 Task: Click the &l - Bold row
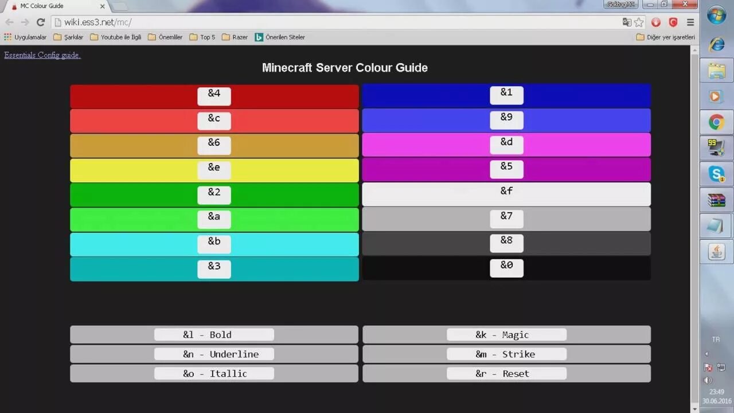(x=214, y=334)
